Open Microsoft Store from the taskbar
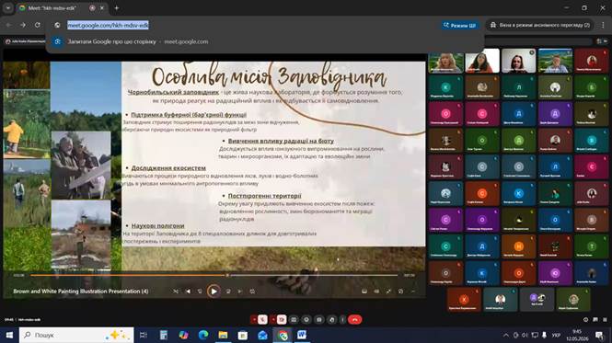The width and height of the screenshot is (612, 343). [243, 336]
